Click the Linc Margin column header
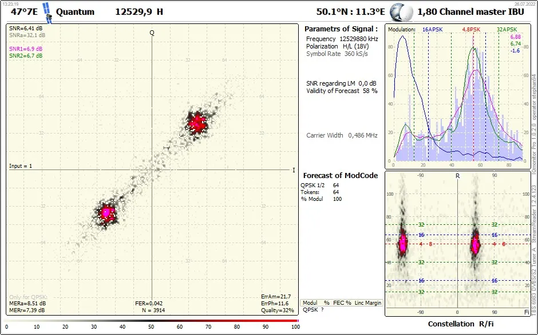 pos(368,303)
